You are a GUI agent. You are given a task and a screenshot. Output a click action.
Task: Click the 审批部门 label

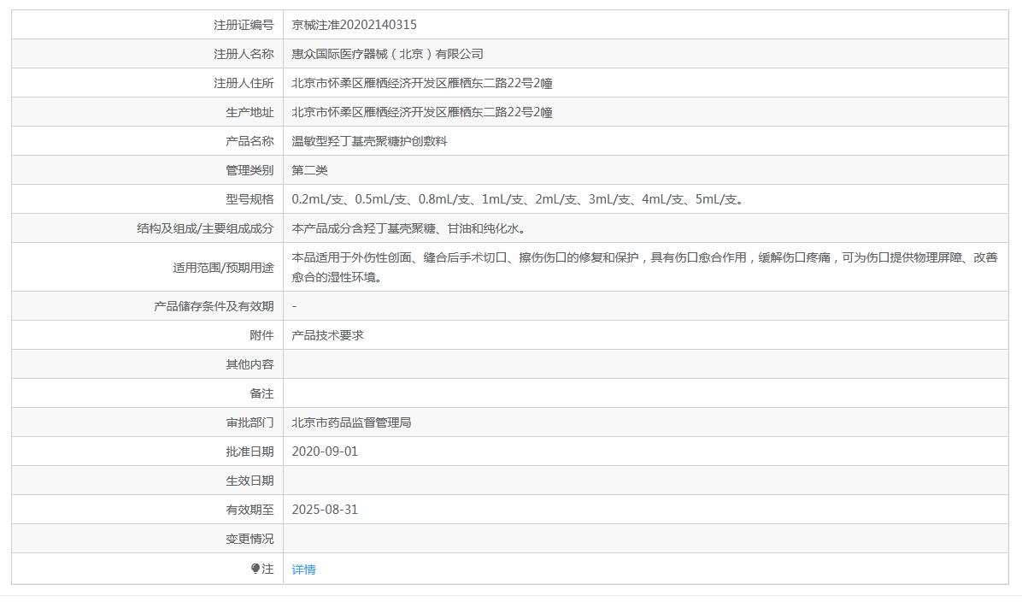click(x=250, y=422)
